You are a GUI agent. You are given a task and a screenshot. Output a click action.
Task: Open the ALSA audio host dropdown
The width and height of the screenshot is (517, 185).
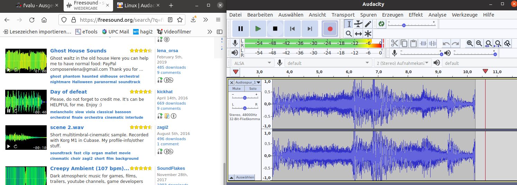[x=252, y=63]
